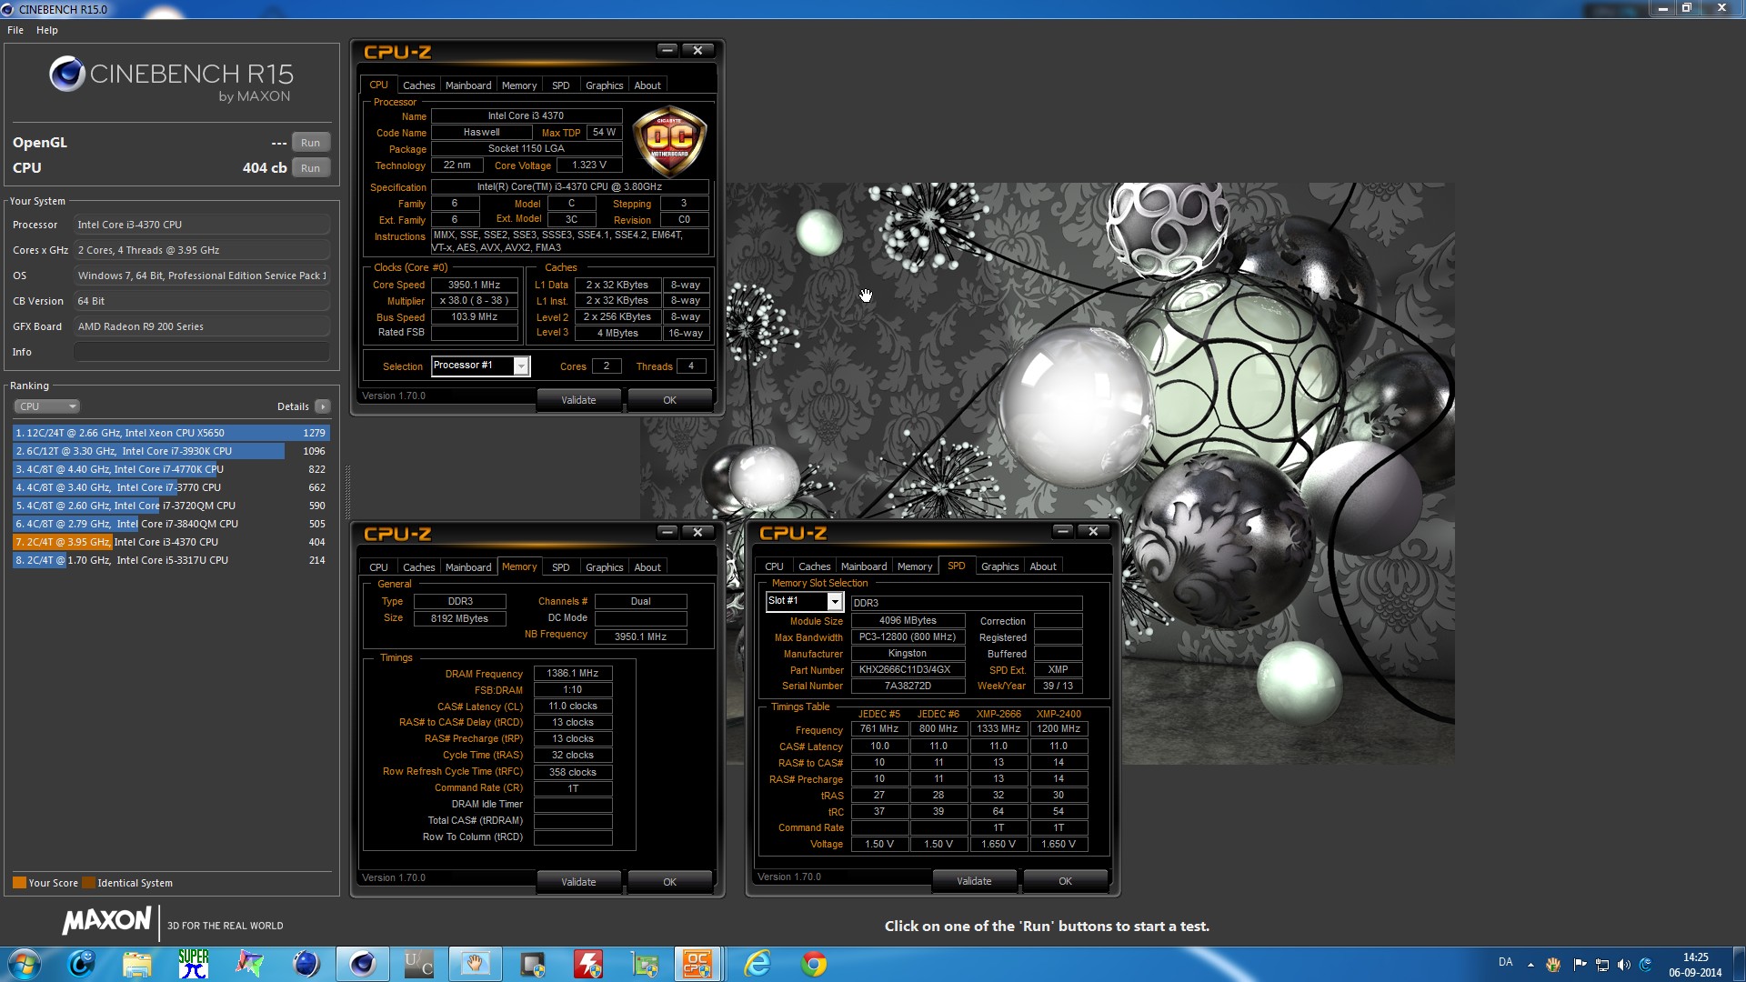Click OK in top CPU-Z window
Screen dimensions: 1746x982
pyautogui.click(x=669, y=400)
